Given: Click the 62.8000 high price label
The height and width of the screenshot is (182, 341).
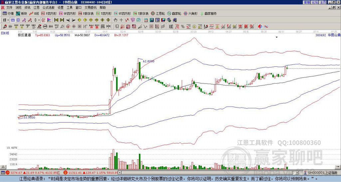Looking at the screenshot, I should point(149,61).
